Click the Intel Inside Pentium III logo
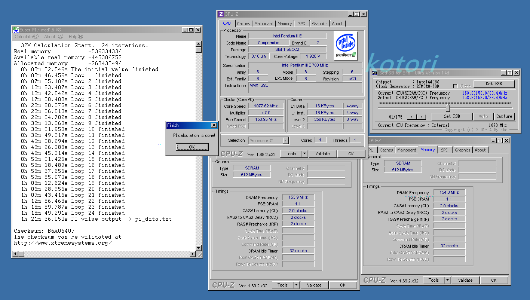 coord(346,46)
